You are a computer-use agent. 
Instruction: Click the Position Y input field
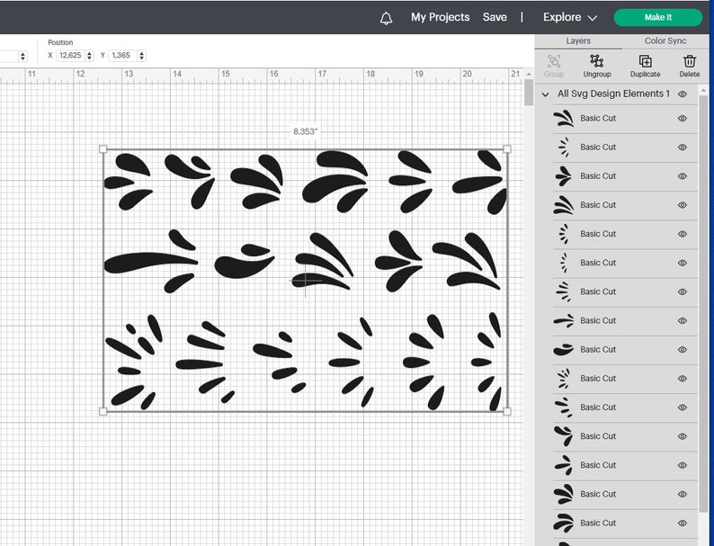(x=123, y=56)
